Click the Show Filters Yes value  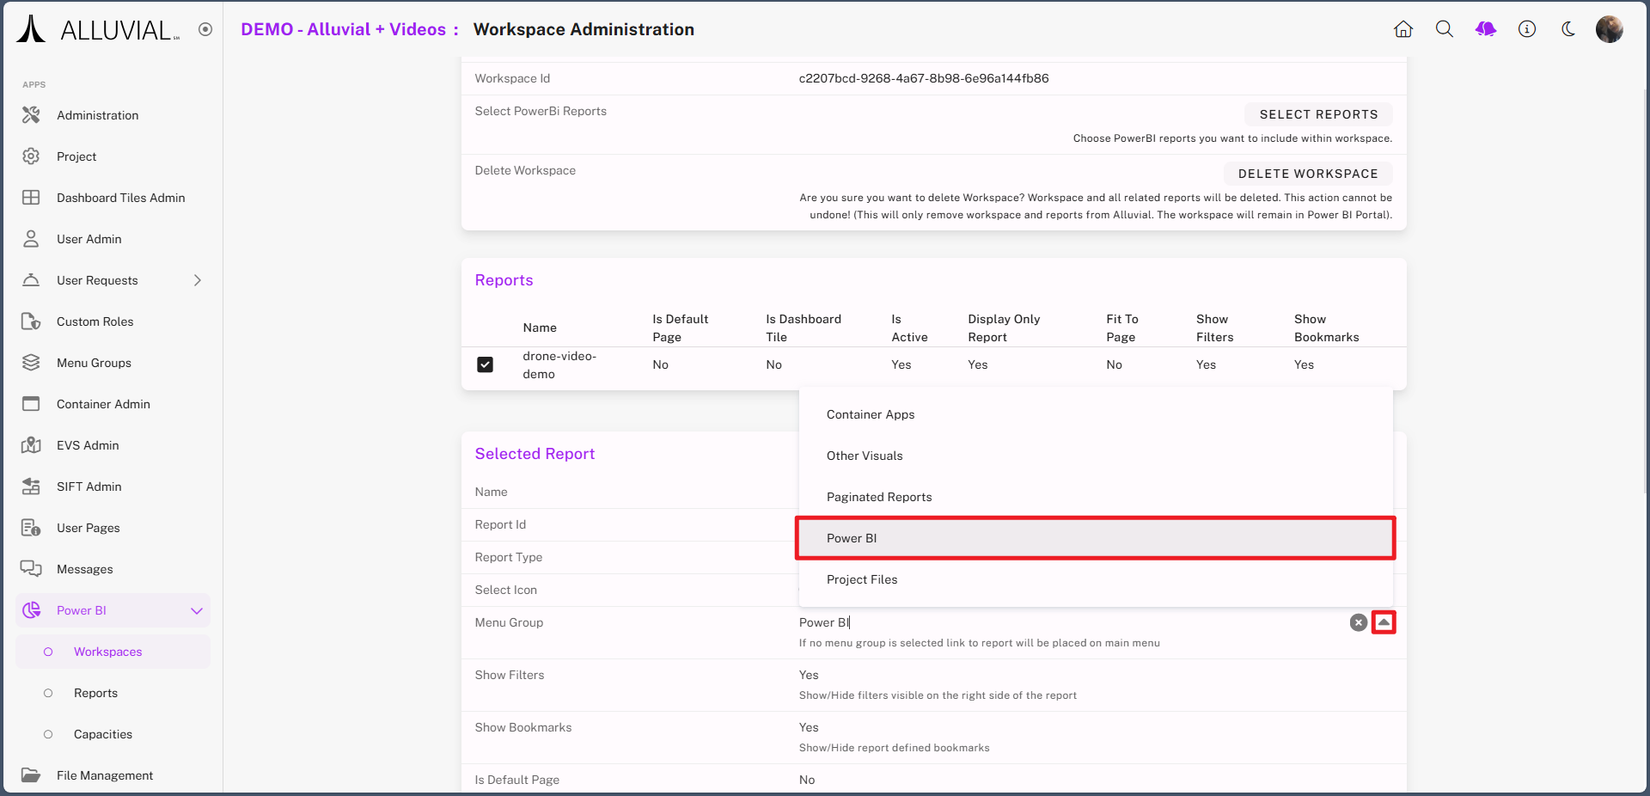(809, 675)
